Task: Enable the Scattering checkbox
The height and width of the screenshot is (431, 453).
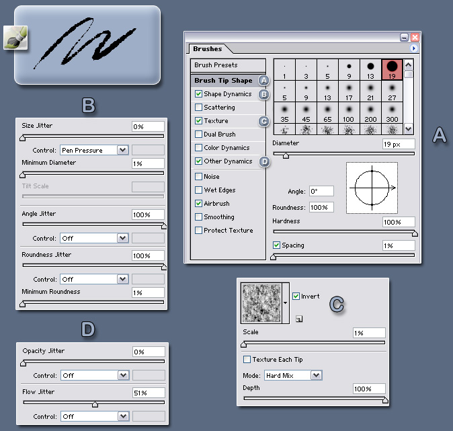Action: [x=198, y=108]
